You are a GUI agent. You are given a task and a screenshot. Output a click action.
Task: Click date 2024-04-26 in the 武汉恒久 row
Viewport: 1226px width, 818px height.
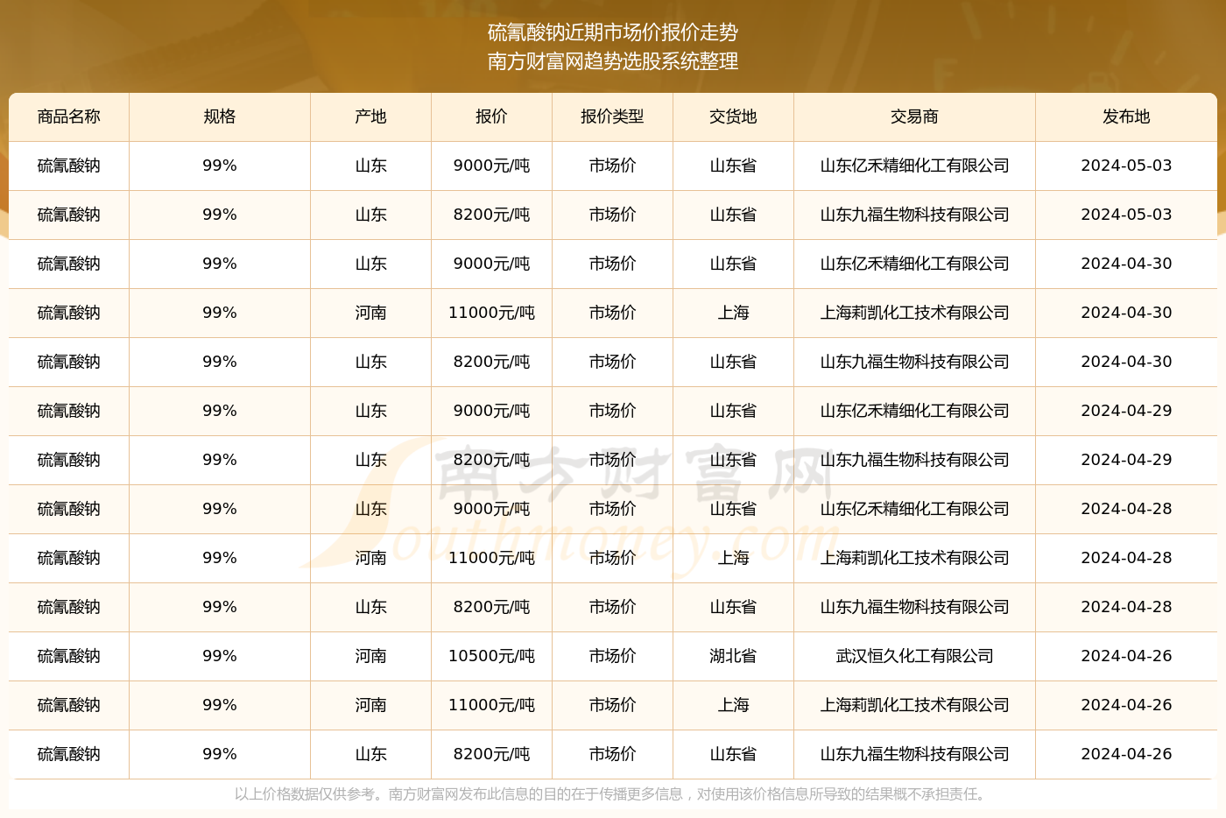pyautogui.click(x=1127, y=656)
